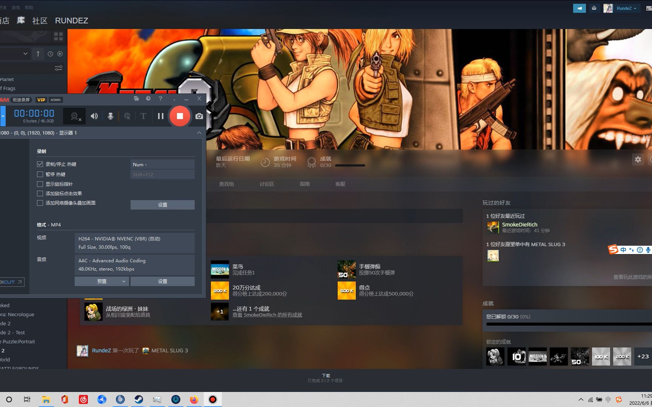This screenshot has height=407, width=652.
Task: Click the +23 locked achievements tile
Action: tap(643, 357)
